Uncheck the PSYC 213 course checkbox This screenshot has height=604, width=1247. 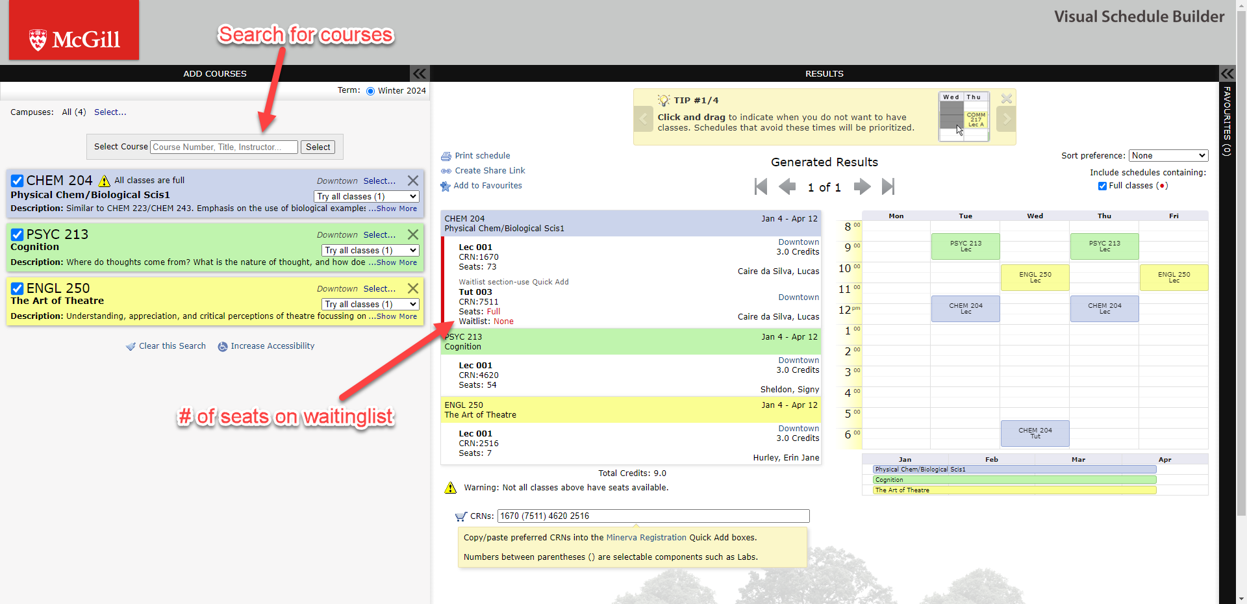click(x=18, y=234)
